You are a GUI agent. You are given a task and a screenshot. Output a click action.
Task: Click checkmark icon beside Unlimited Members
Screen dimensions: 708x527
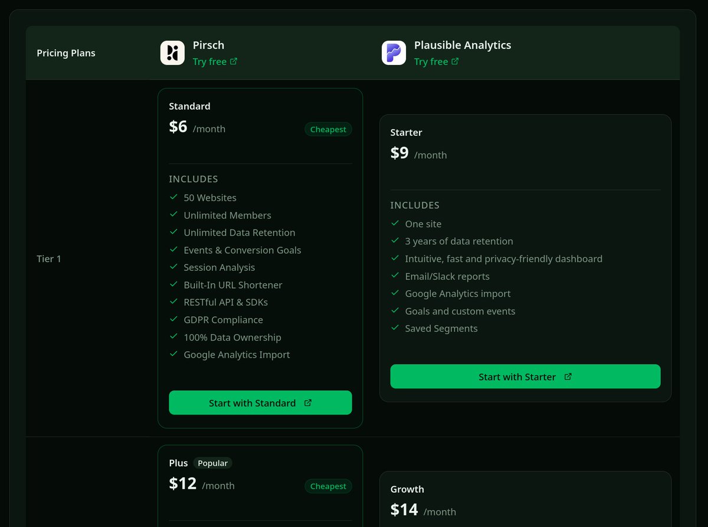point(173,215)
